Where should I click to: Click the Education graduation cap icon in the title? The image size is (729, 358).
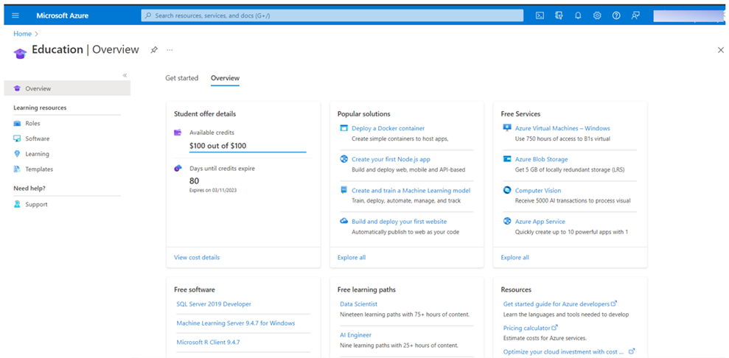point(20,52)
